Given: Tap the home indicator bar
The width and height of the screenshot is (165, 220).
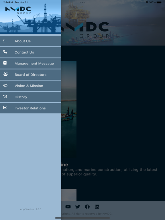Looking at the screenshot, I should (x=82, y=218).
